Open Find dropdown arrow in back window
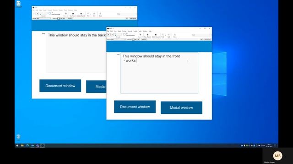This screenshot has width=293, height=164. pos(91,14)
